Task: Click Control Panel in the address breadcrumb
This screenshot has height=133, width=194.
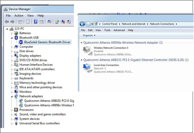Action: coord(110,24)
